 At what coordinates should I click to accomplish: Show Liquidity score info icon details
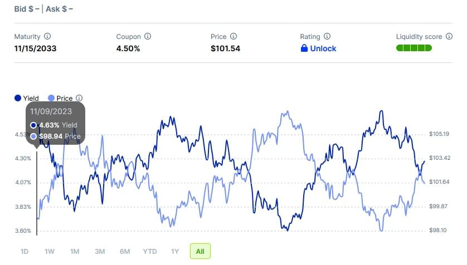[x=449, y=36]
